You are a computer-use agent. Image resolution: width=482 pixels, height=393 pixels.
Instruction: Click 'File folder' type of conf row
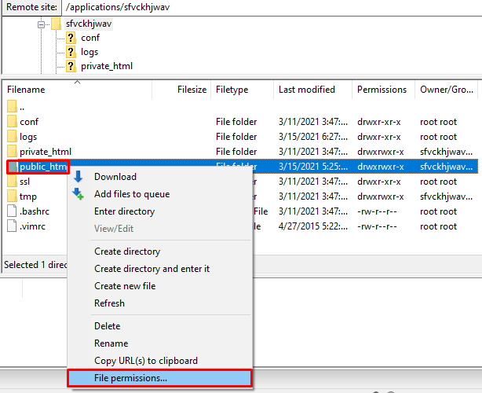236,122
